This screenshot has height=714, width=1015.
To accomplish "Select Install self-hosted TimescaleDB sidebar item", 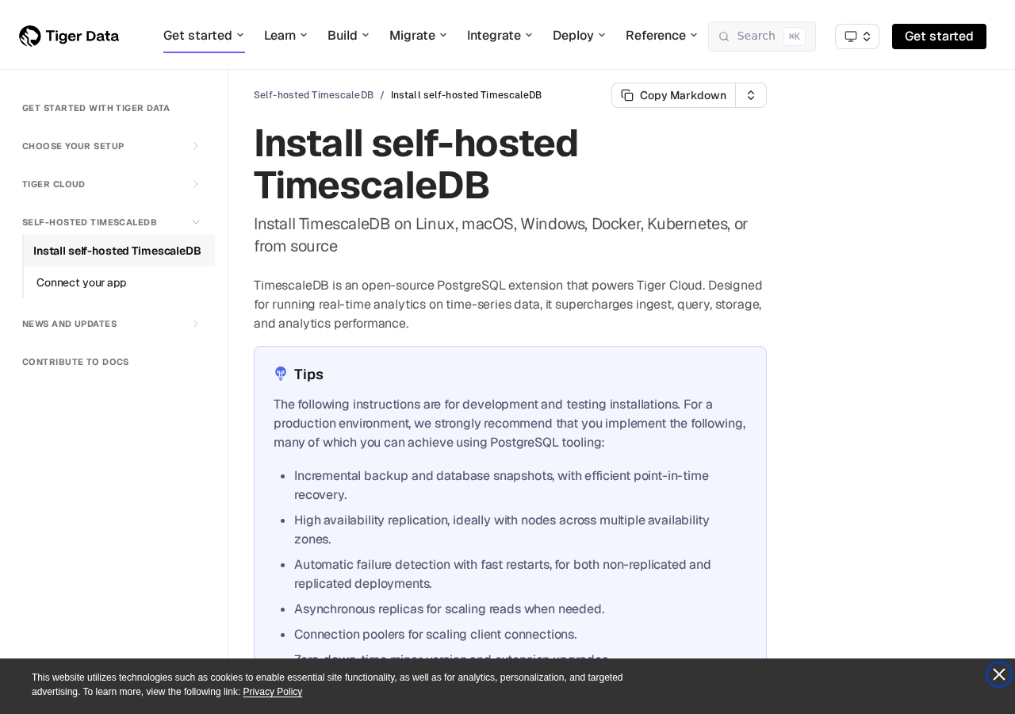I will (x=119, y=251).
